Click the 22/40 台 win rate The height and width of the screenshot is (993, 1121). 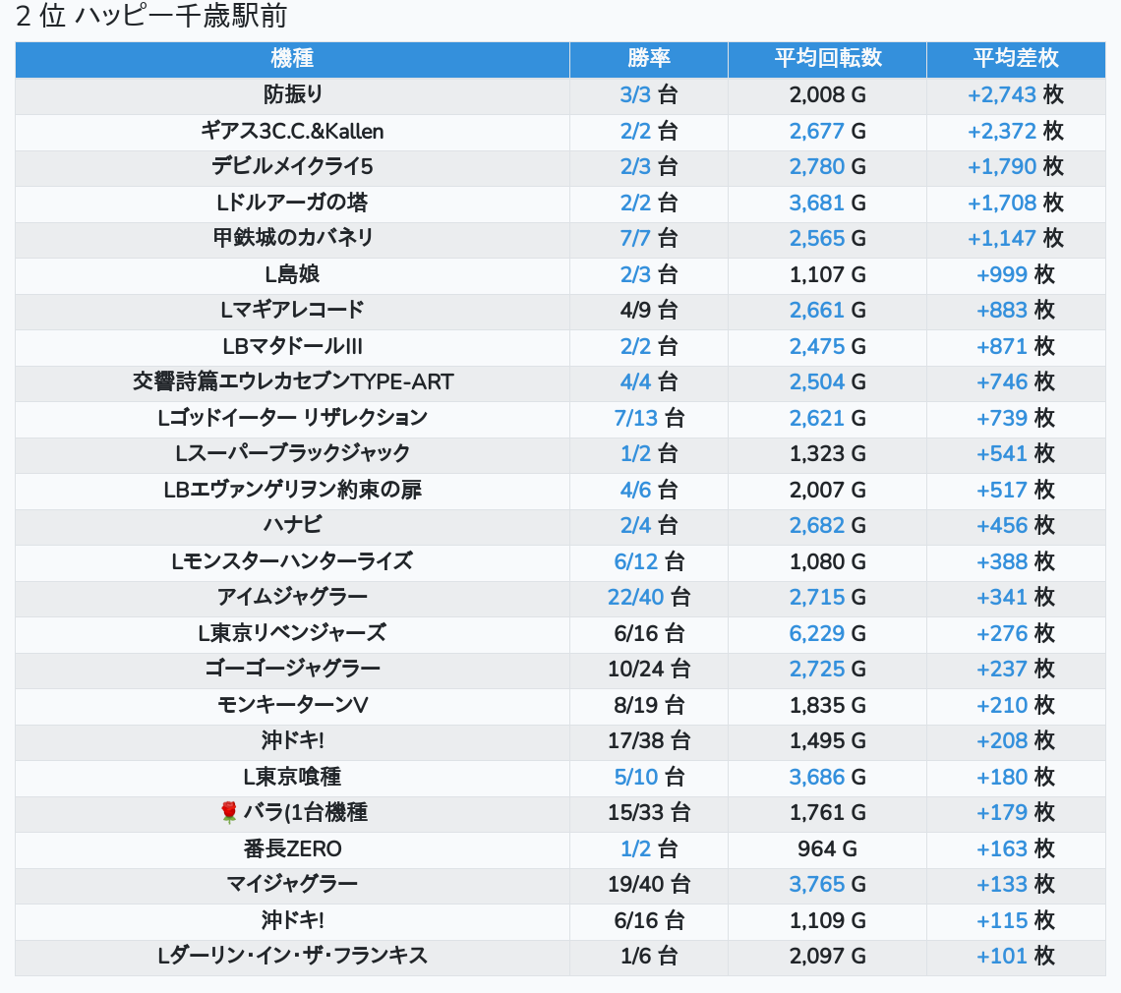[648, 597]
